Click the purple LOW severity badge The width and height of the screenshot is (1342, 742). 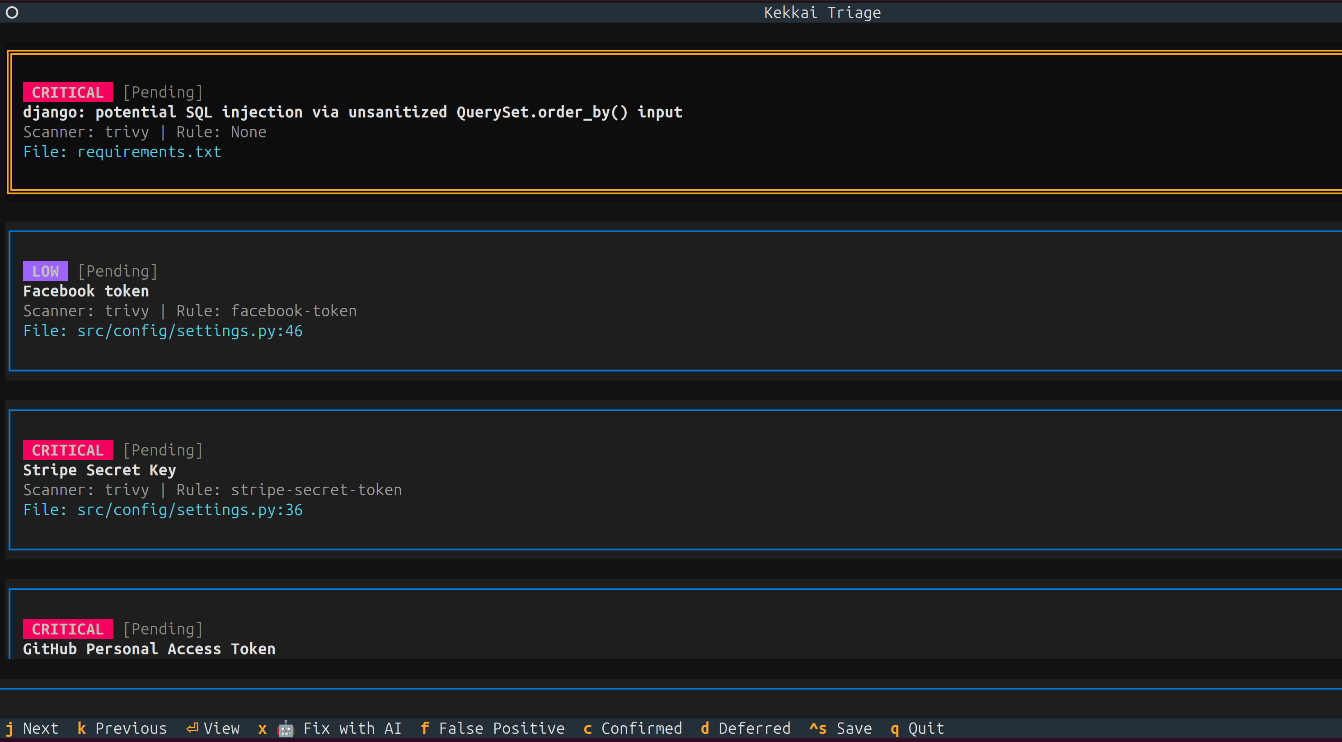click(x=45, y=271)
